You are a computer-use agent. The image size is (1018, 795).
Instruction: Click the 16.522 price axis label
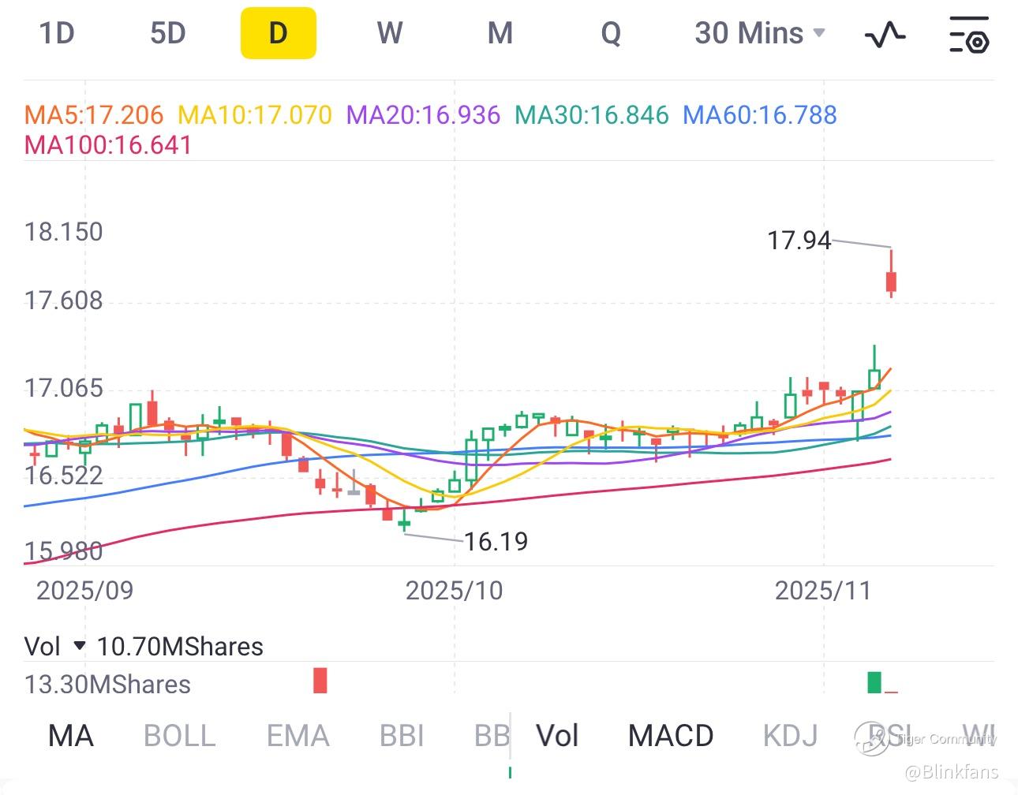click(64, 475)
